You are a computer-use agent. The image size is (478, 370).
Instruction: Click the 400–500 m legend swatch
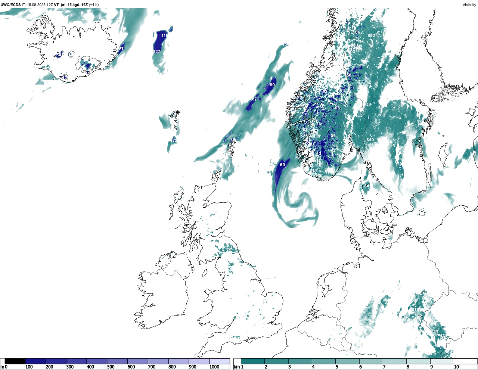point(97,361)
